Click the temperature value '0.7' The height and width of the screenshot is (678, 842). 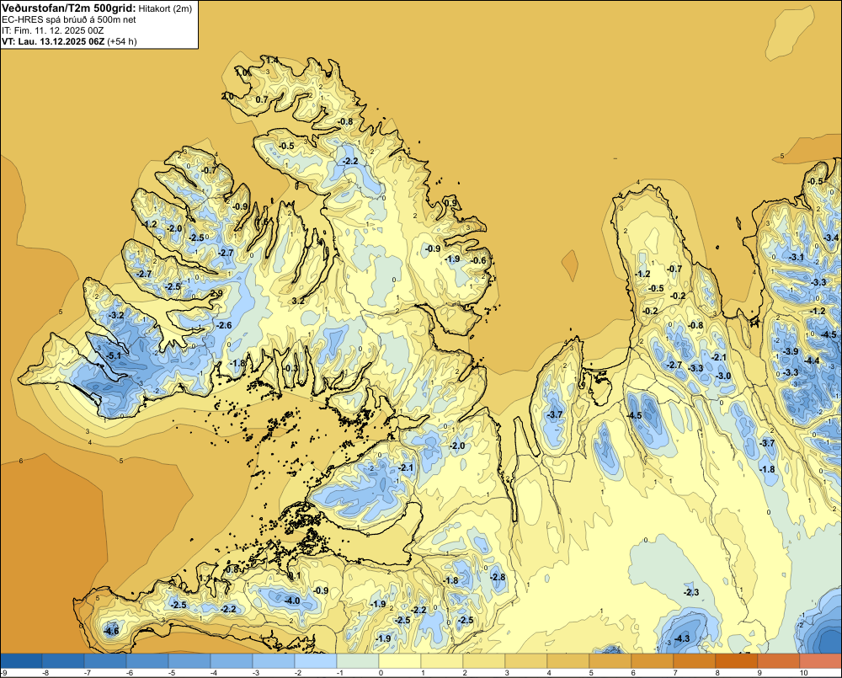tap(262, 99)
